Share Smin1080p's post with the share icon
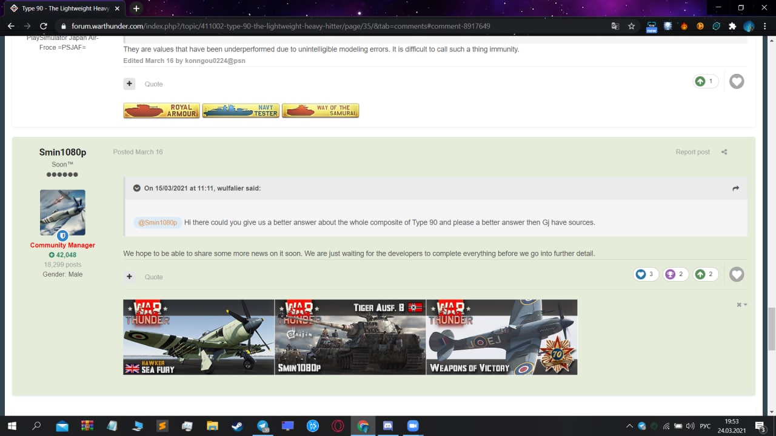The image size is (776, 436). click(x=724, y=152)
